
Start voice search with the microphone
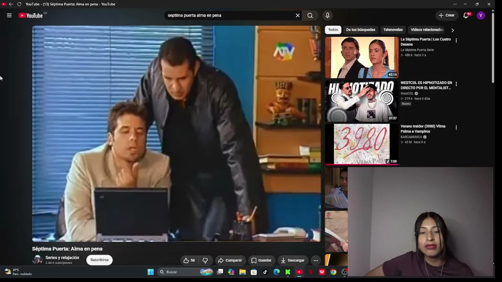327,15
